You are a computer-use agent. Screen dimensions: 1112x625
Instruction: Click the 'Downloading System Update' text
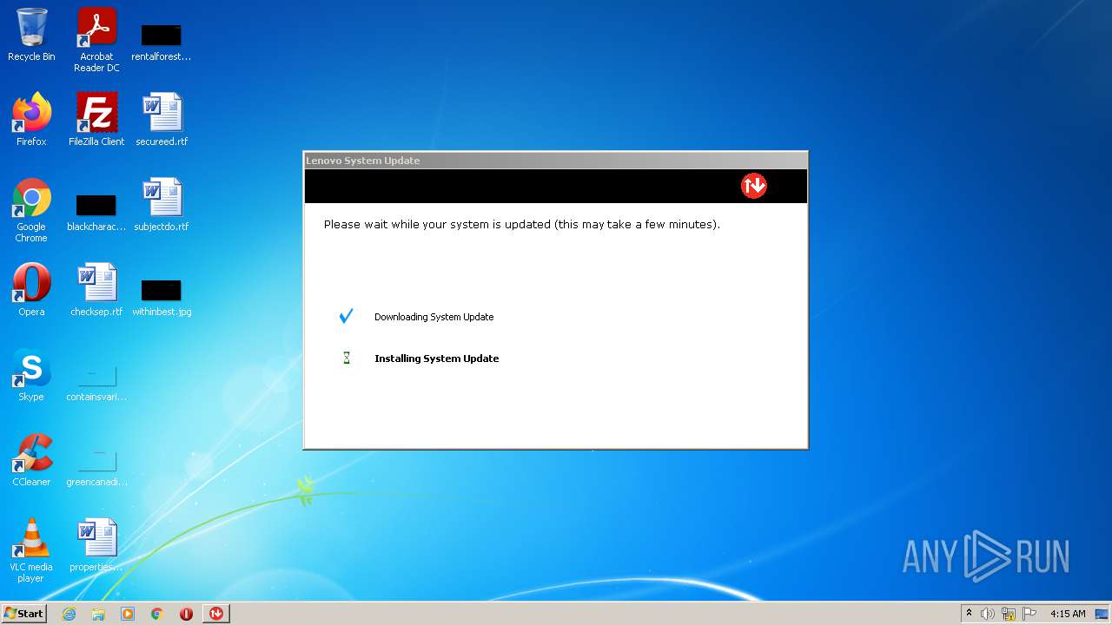pos(434,317)
